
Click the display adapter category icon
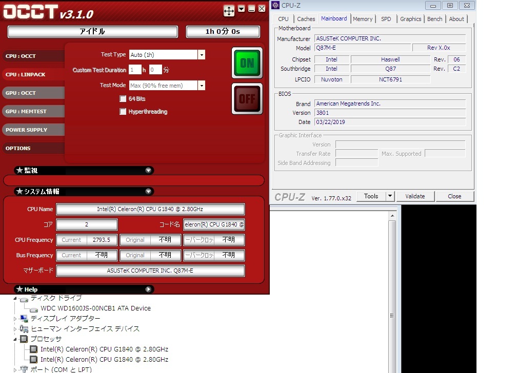[24, 319]
